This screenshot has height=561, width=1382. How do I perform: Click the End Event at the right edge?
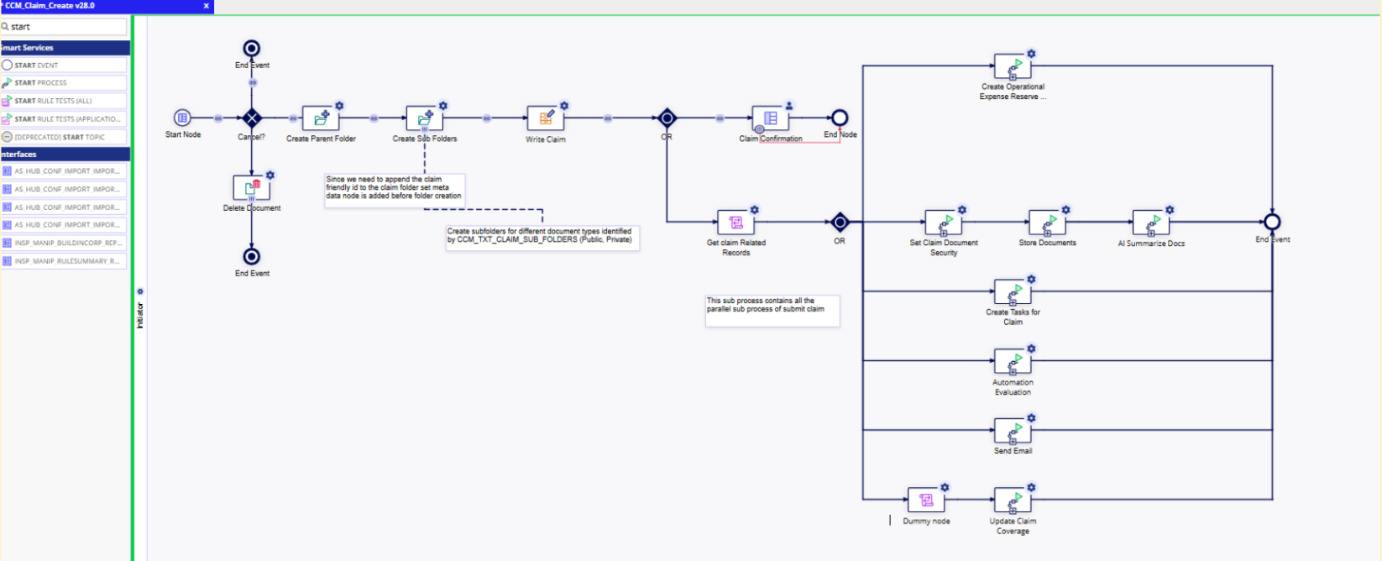click(1272, 222)
